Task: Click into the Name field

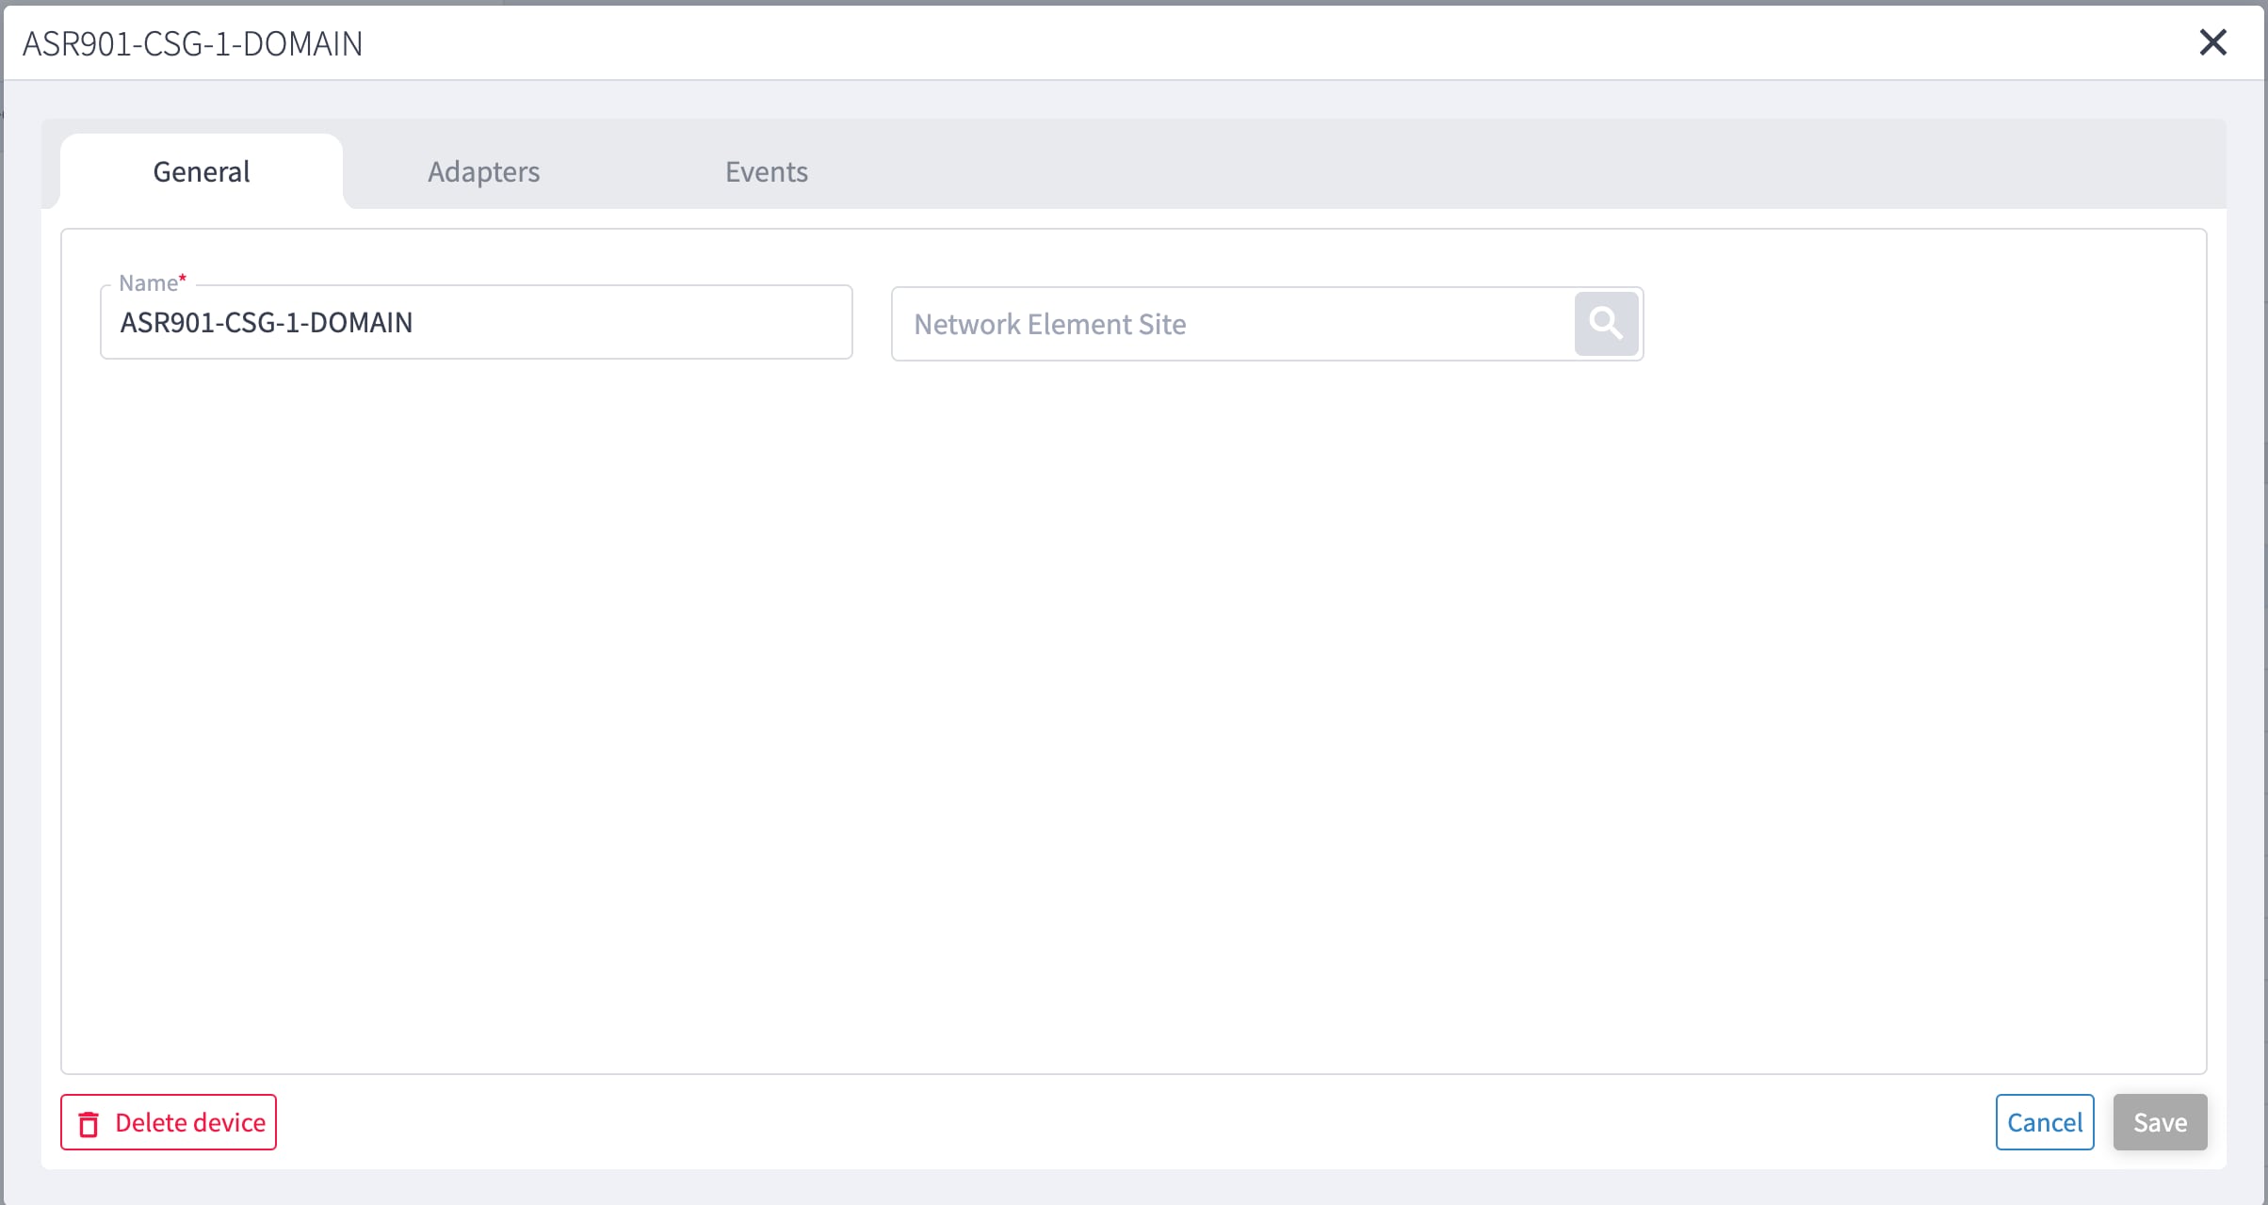Action: [x=476, y=322]
